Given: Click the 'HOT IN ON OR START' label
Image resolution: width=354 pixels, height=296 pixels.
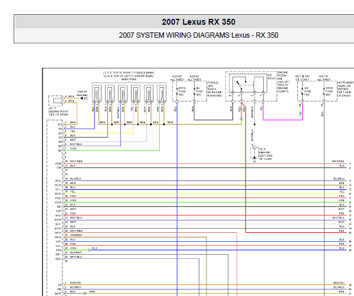Looking at the screenshot, I should click(302, 78).
